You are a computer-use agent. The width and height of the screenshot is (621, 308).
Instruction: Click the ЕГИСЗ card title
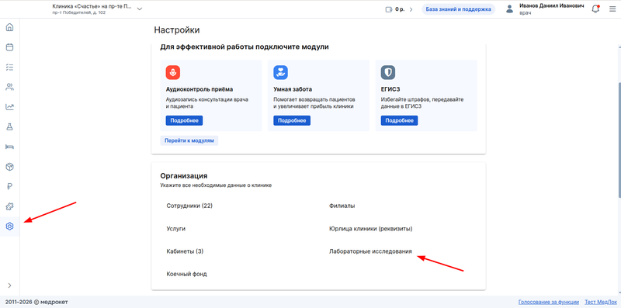390,89
